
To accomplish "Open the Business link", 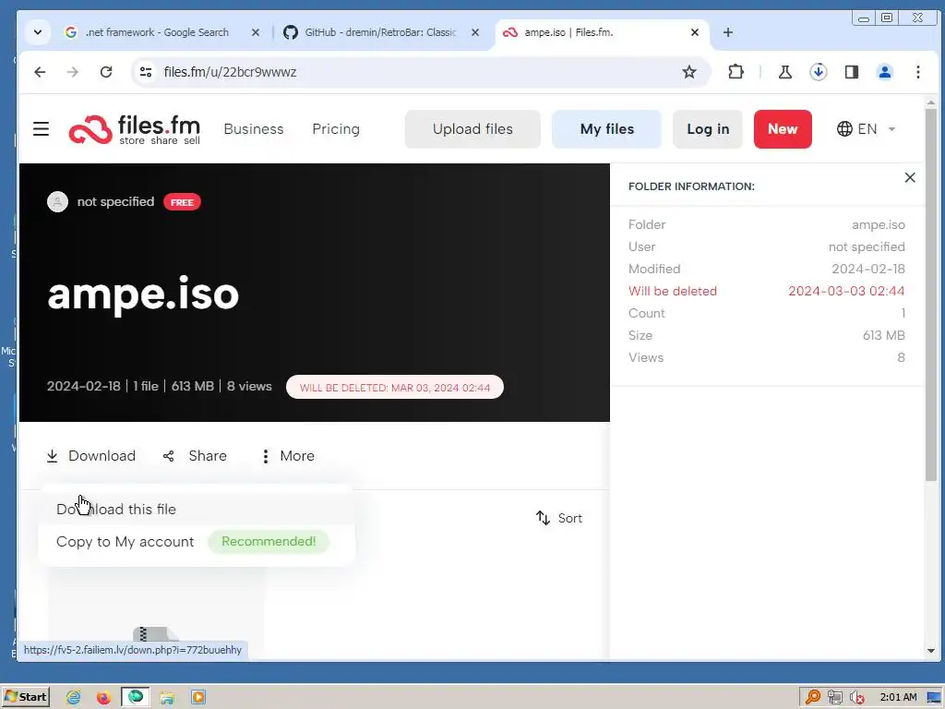I will [x=254, y=129].
